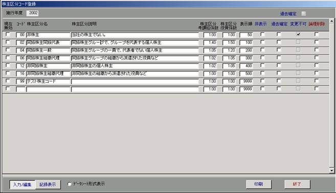Click the 終了 button
The width and height of the screenshot is (336, 193).
pos(297,184)
